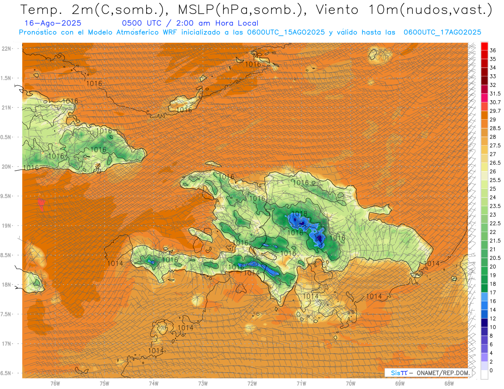This screenshot has height=389, width=504.
Task: Click legend value 12
Action: point(493,319)
